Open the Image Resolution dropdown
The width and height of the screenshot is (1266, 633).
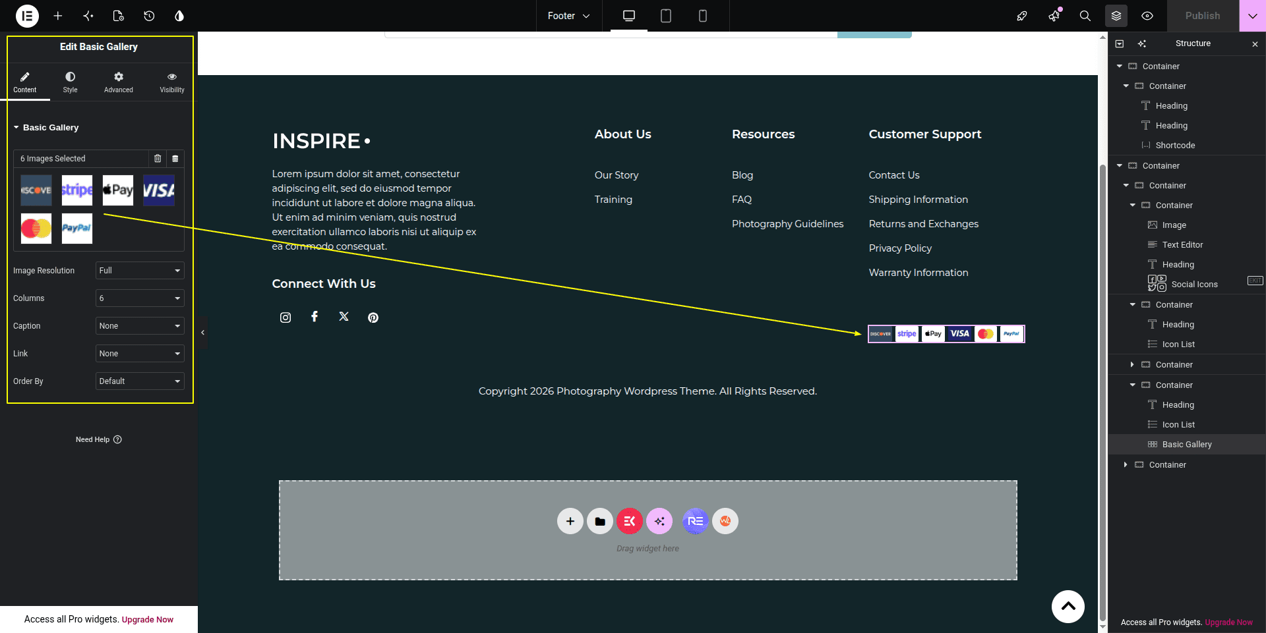(x=140, y=271)
